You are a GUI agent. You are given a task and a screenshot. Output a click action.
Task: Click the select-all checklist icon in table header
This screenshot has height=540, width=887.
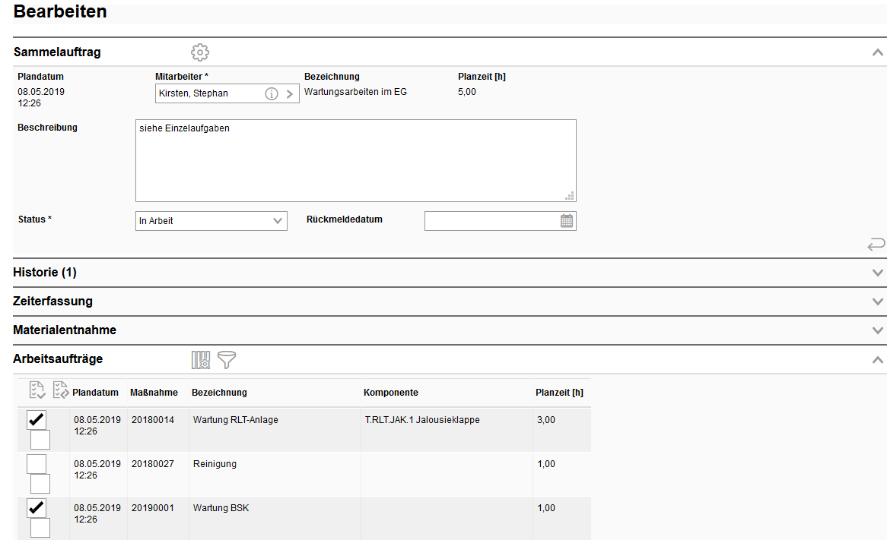[x=37, y=390]
